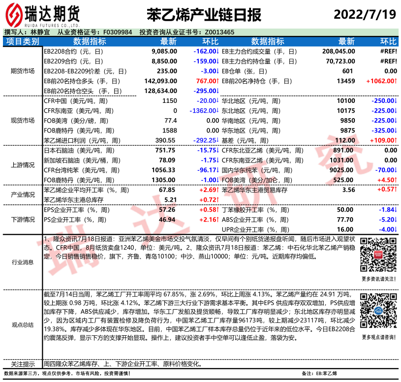Select the 项目类别 header cell

(23, 41)
